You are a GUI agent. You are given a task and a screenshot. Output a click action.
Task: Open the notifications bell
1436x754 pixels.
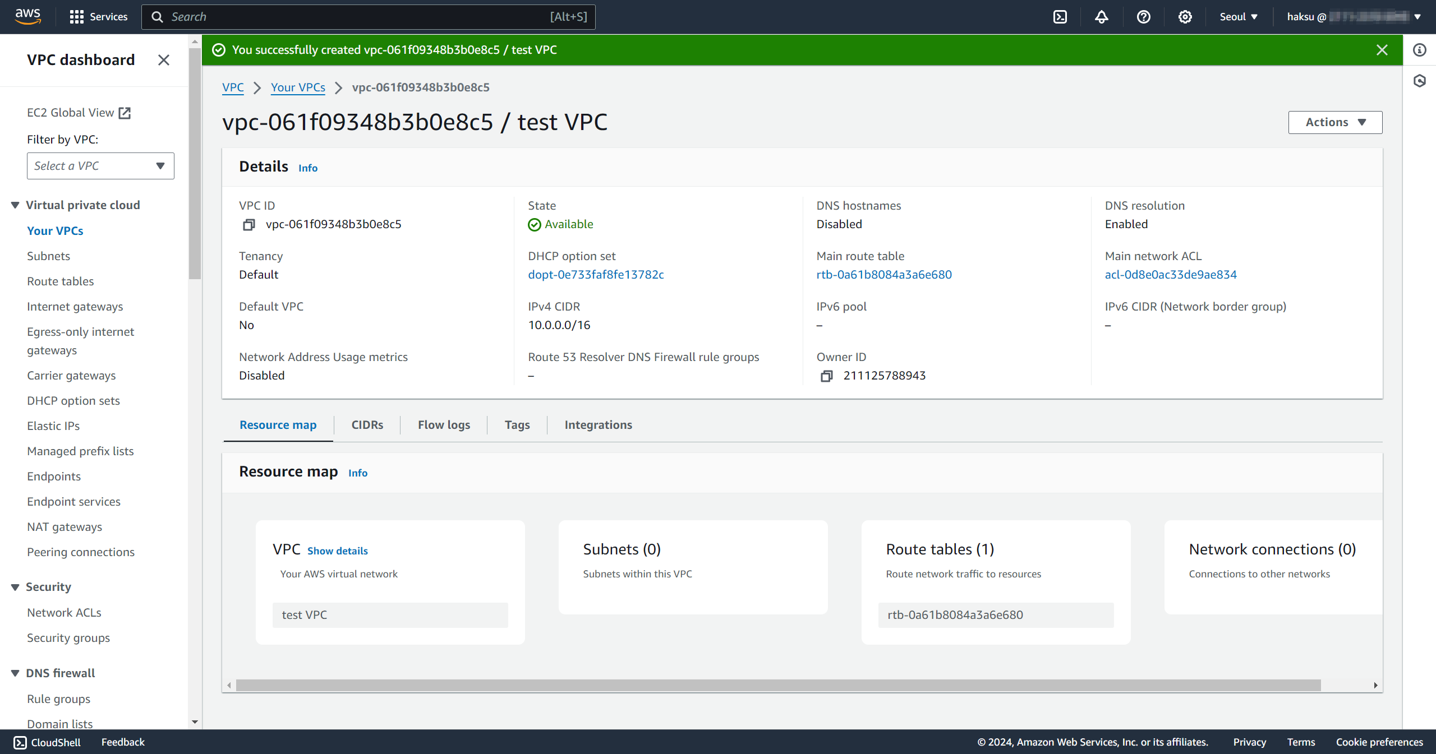tap(1102, 17)
